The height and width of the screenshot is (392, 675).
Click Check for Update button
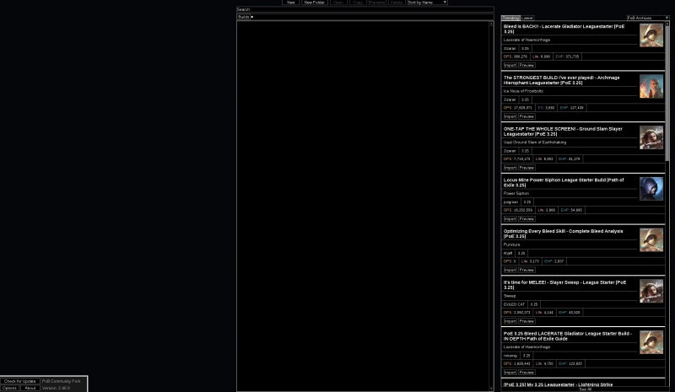(x=19, y=381)
